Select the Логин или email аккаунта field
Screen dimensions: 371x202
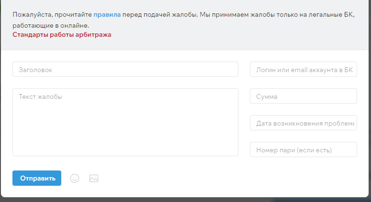[x=304, y=69]
